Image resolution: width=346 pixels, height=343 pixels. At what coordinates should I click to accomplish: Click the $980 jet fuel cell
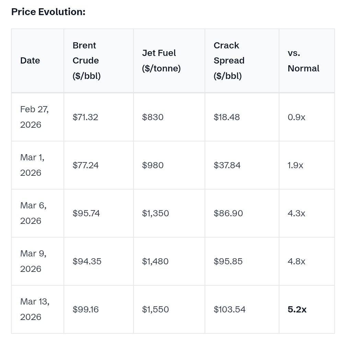tap(153, 165)
